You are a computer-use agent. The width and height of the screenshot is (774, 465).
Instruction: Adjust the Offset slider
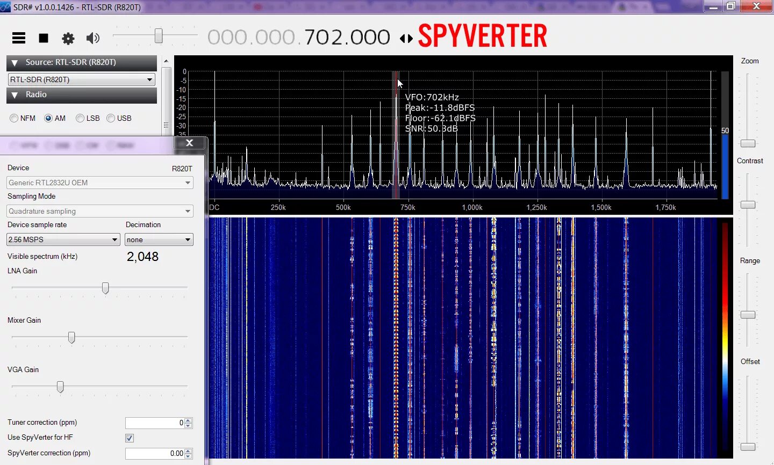pyautogui.click(x=748, y=447)
